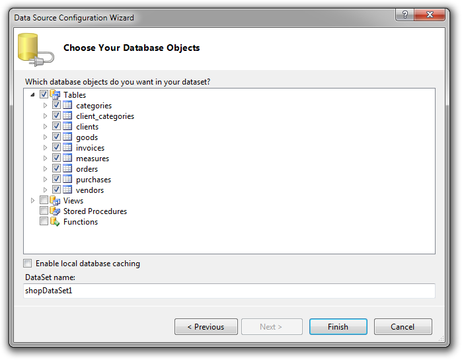Uncheck the categories table checkbox
The height and width of the screenshot is (360, 462).
(56, 105)
